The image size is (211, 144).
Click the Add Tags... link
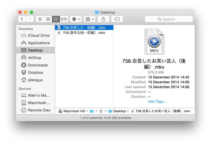tap(157, 102)
